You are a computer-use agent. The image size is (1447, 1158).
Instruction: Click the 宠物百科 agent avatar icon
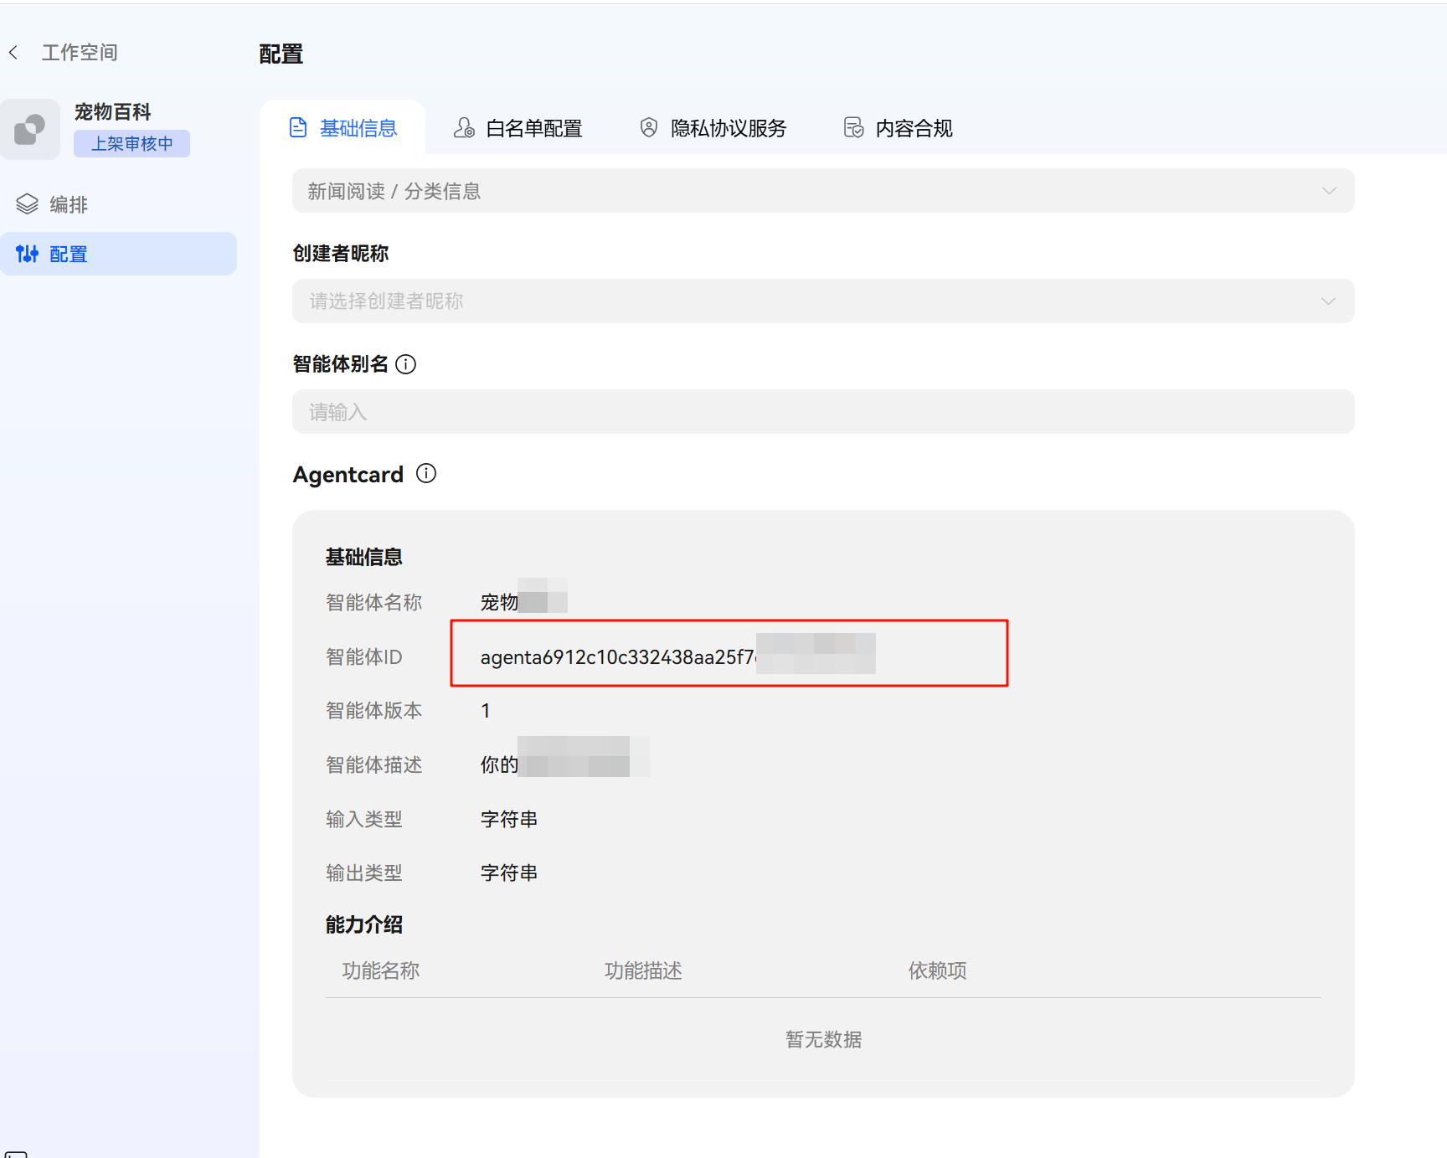click(x=30, y=129)
